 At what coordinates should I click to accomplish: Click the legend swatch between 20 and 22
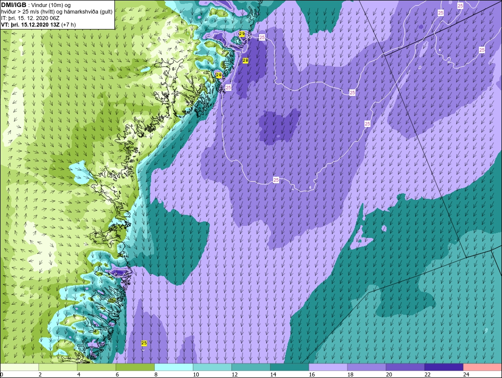point(405,367)
